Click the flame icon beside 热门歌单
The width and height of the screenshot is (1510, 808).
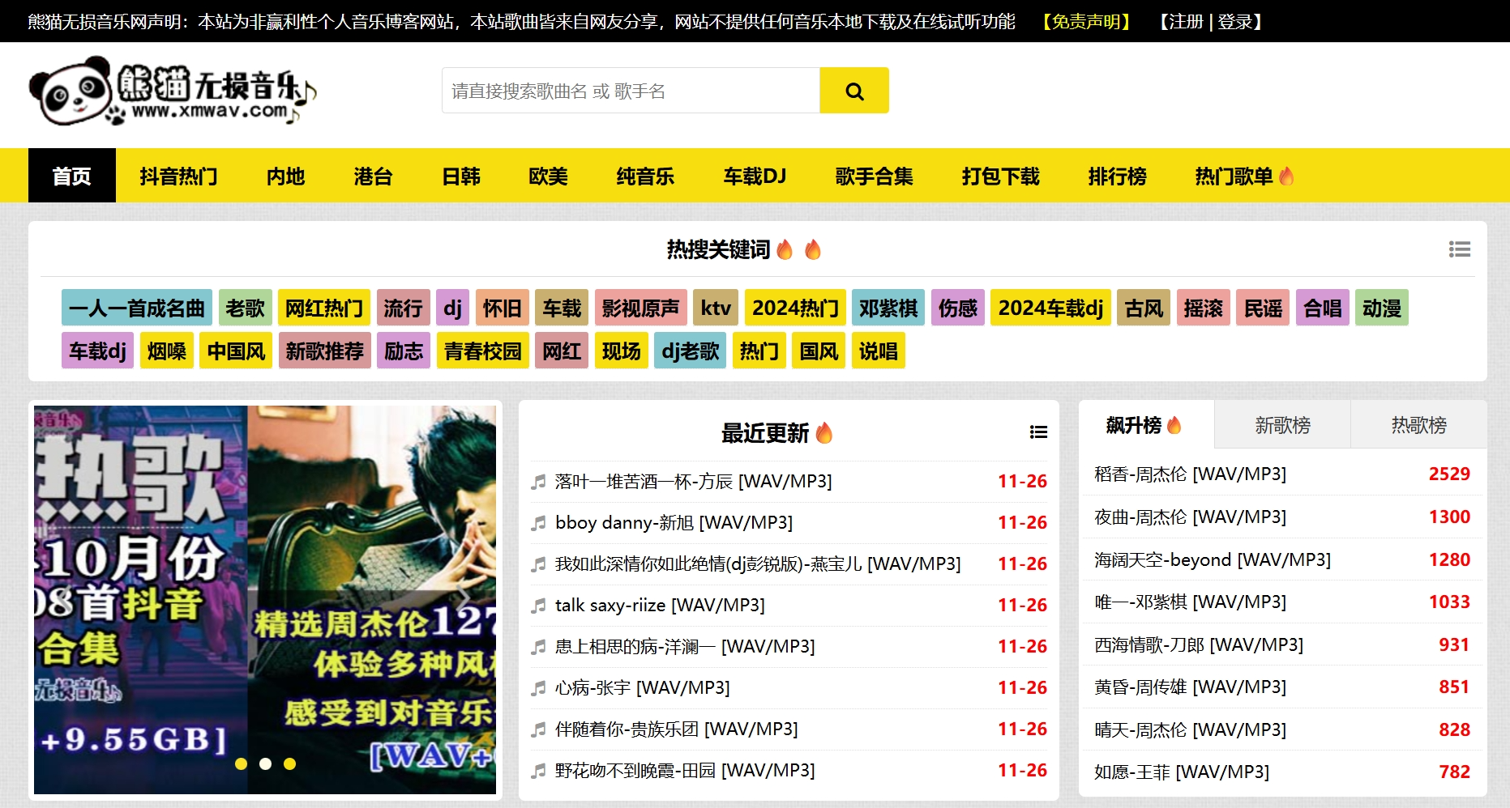click(x=1286, y=176)
